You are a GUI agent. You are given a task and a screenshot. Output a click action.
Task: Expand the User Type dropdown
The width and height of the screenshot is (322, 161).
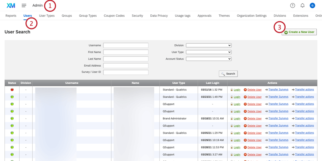(x=208, y=52)
